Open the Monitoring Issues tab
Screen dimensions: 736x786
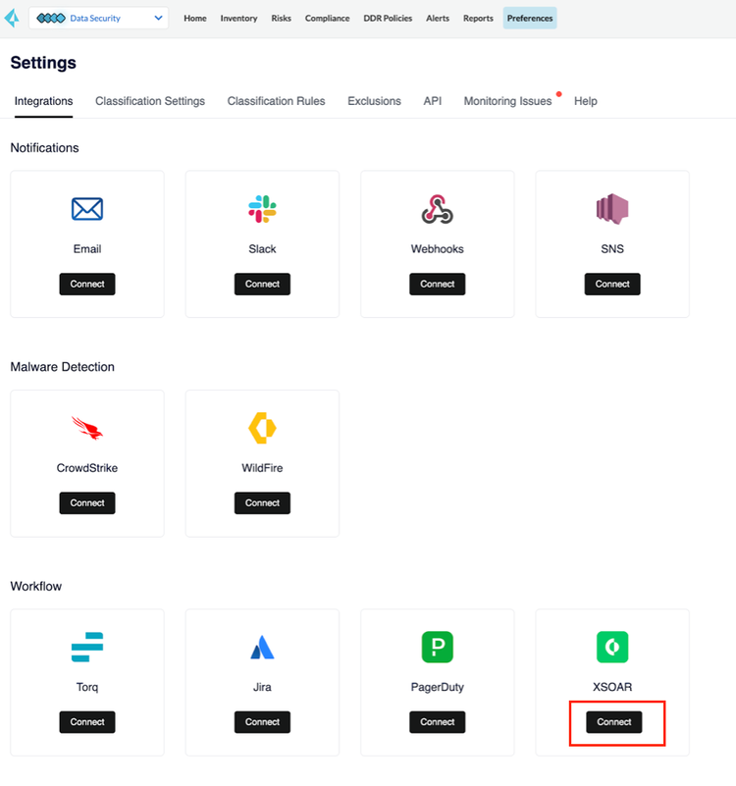[507, 101]
